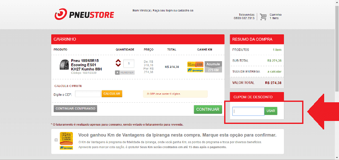The height and width of the screenshot is (160, 339).
Task: Enable the Km de Vantagens Ipiranga checkbox
Action: coord(56,140)
